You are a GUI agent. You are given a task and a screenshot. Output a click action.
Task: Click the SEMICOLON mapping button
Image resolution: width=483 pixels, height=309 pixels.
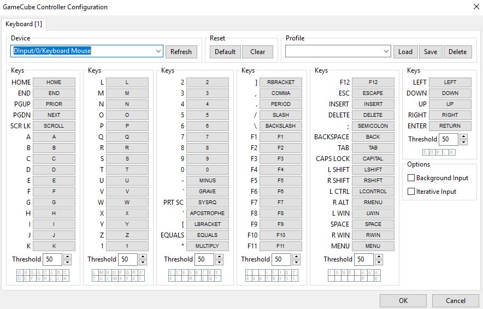click(373, 126)
